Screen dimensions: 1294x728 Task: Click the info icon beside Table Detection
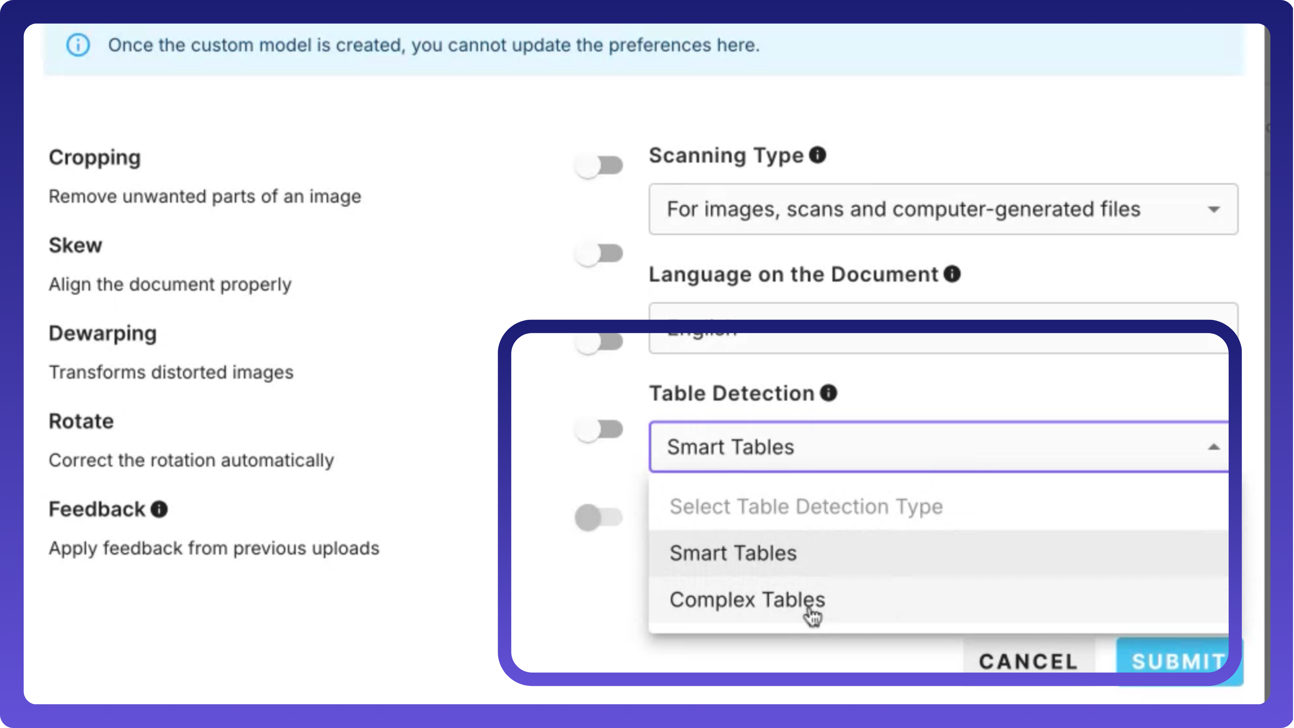(828, 393)
